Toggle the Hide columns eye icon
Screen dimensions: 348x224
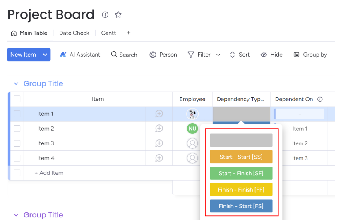click(x=264, y=55)
